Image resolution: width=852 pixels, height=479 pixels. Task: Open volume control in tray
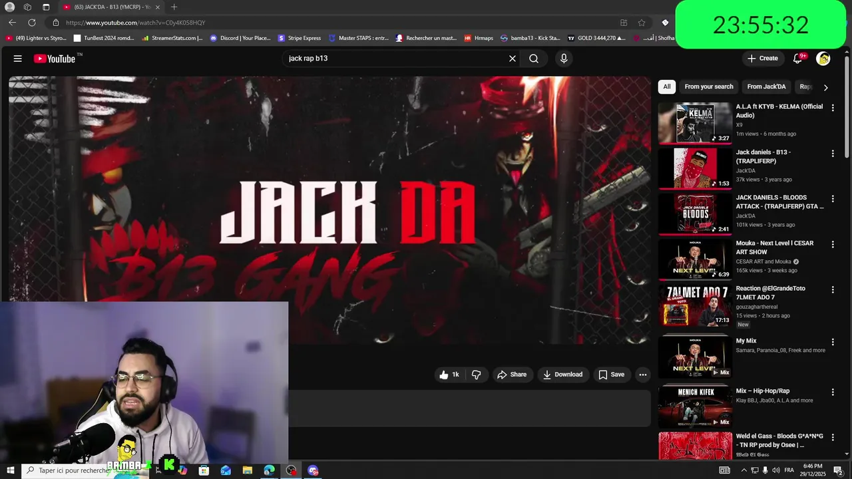coord(775,470)
